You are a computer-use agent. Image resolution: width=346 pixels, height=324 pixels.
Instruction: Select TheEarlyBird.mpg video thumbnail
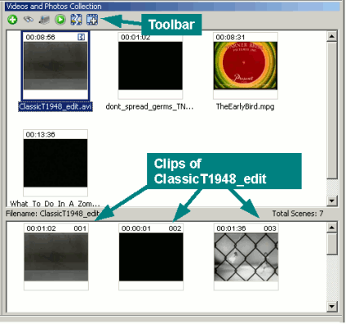pos(246,65)
